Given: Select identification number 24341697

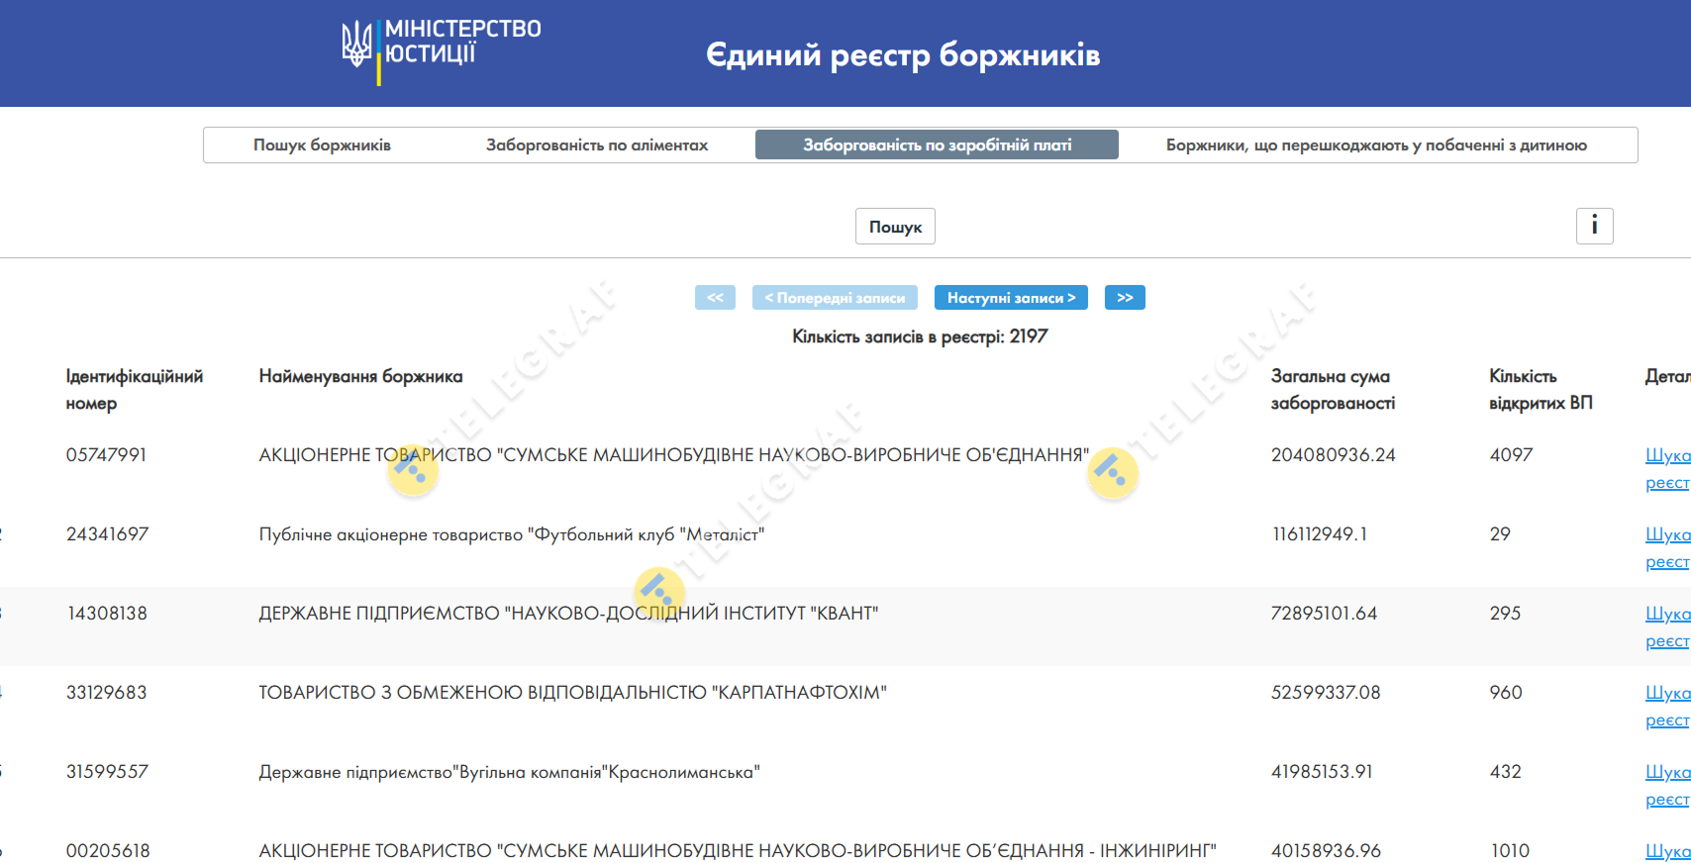Looking at the screenshot, I should coord(107,534).
